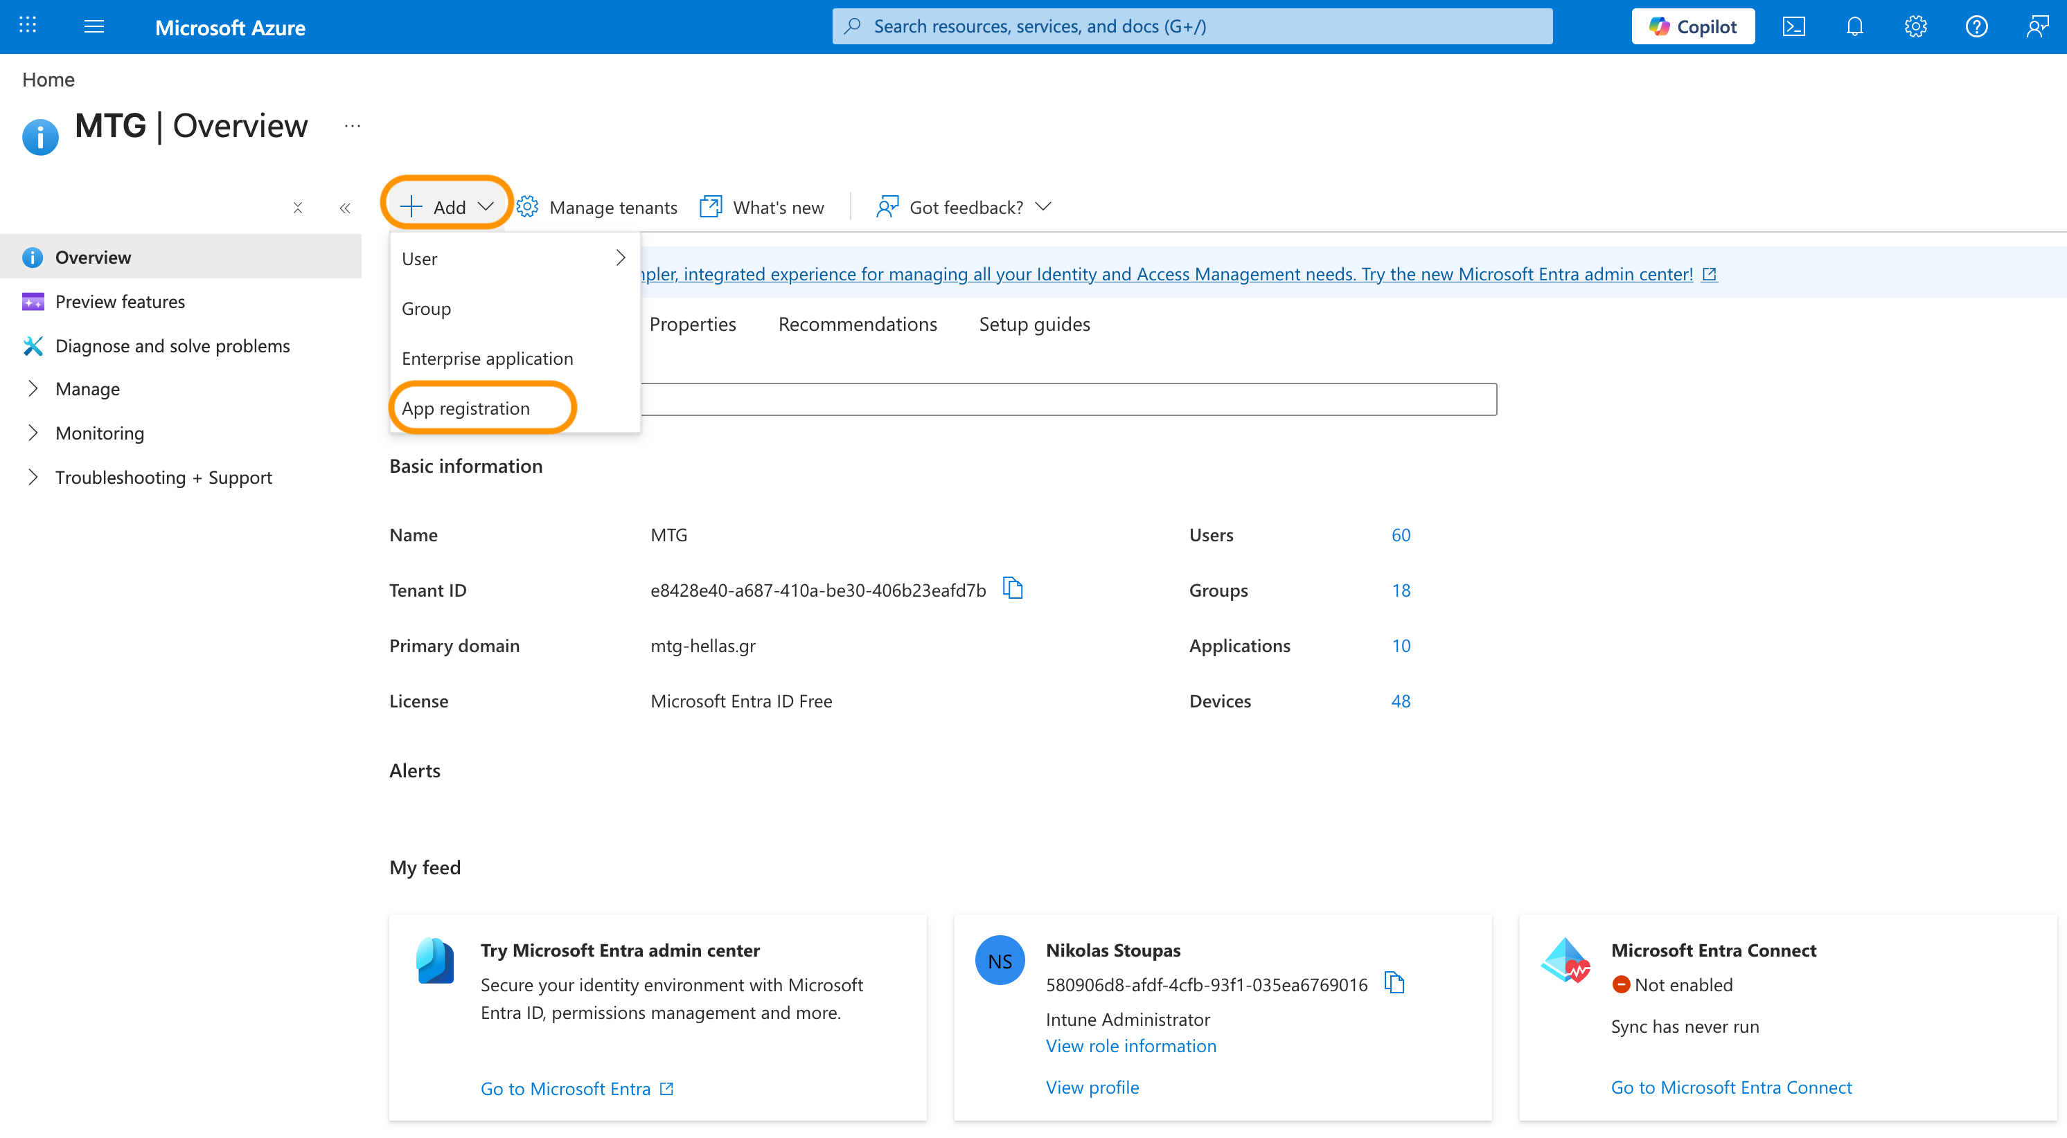Screen dimensions: 2067x1138
Task: Click Go to Microsoft Entra Connect link
Action: (x=1732, y=1087)
